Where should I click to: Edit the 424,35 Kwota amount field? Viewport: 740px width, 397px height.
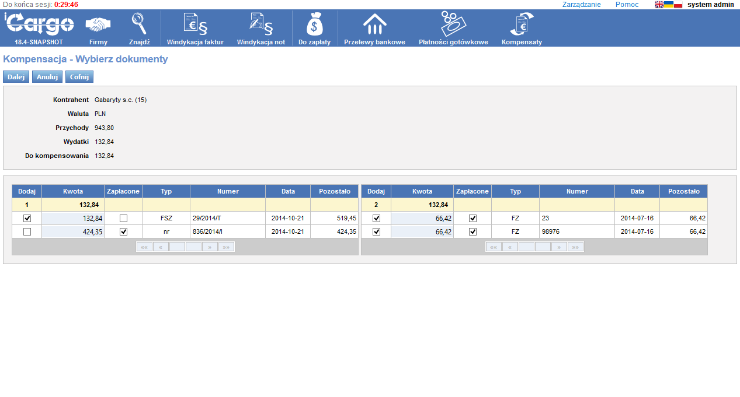[73, 231]
